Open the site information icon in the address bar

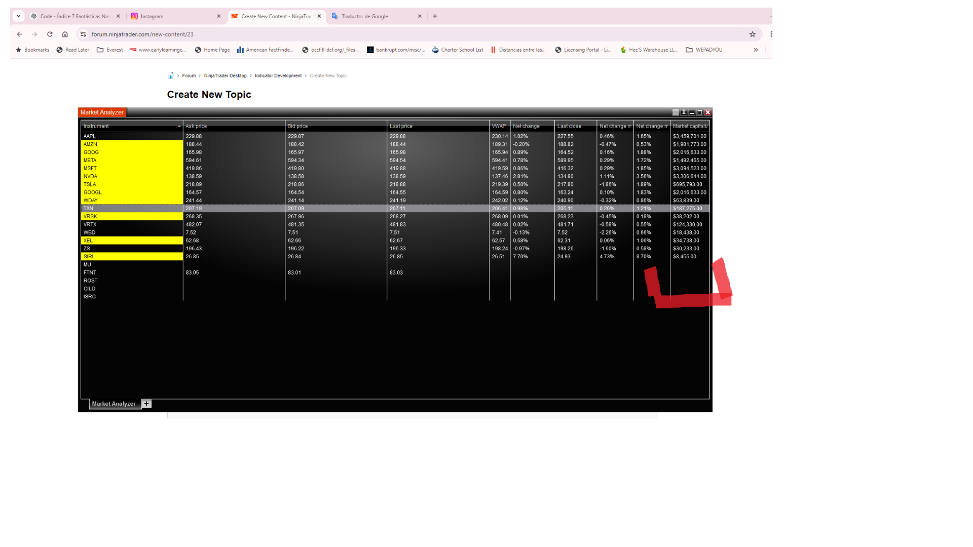[83, 34]
